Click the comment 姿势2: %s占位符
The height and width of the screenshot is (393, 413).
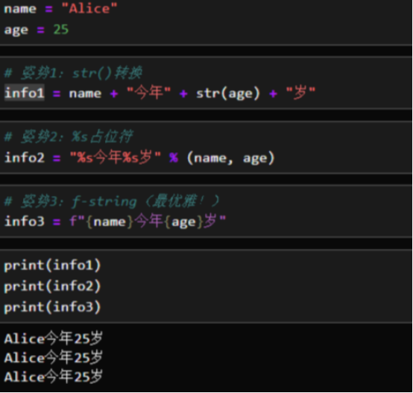tap(69, 136)
